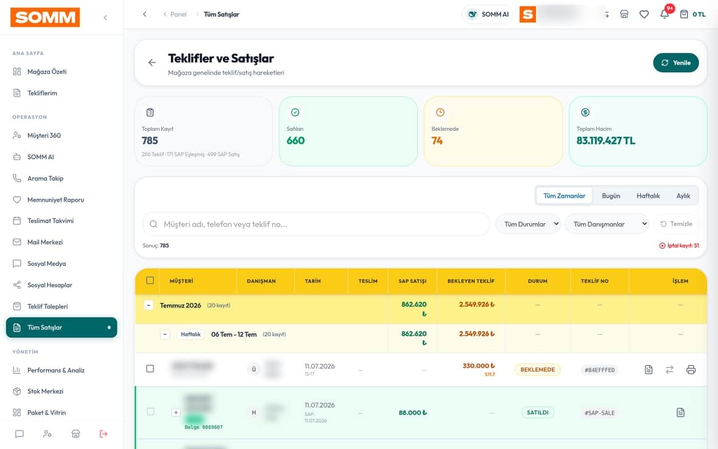Screen dimensions: 718x449
Task: Go back using arrow beside Teklifler ve Satışlar
Action: (x=152, y=63)
